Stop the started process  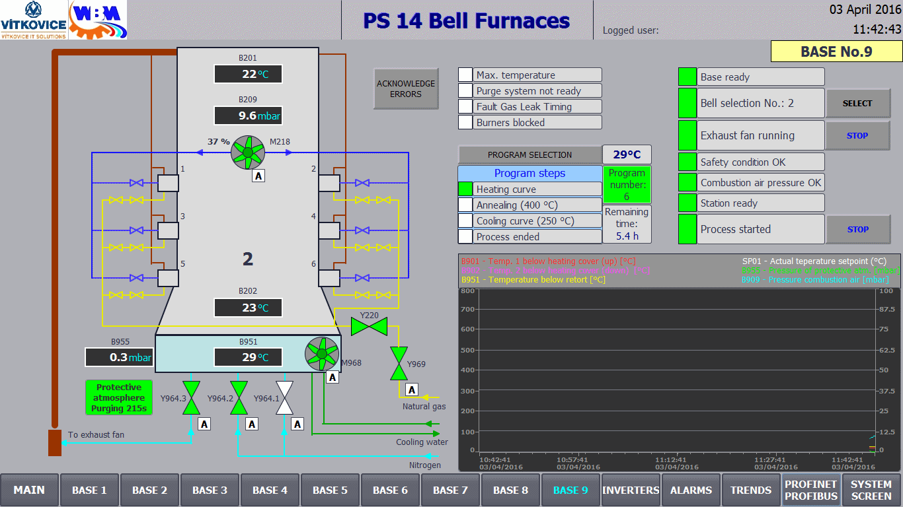857,229
